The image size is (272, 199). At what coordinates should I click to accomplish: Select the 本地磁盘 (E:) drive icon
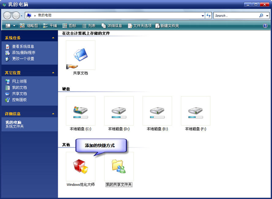(x=157, y=111)
